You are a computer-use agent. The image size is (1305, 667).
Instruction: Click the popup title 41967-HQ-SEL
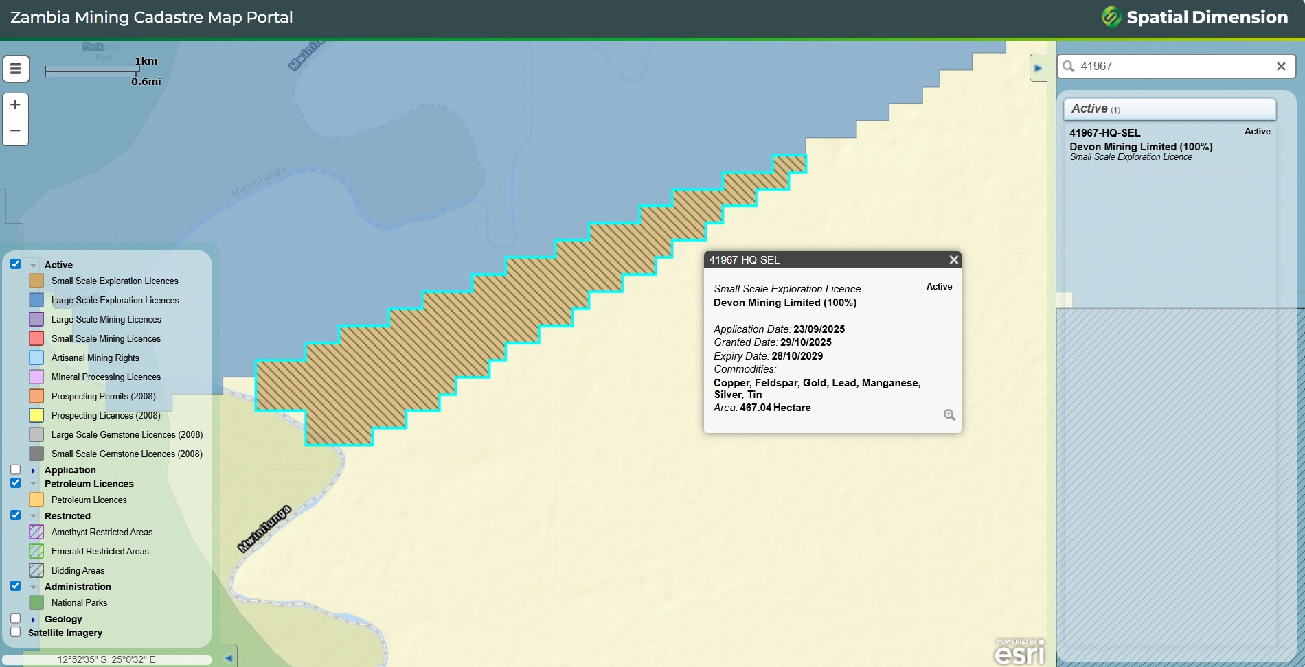[745, 260]
